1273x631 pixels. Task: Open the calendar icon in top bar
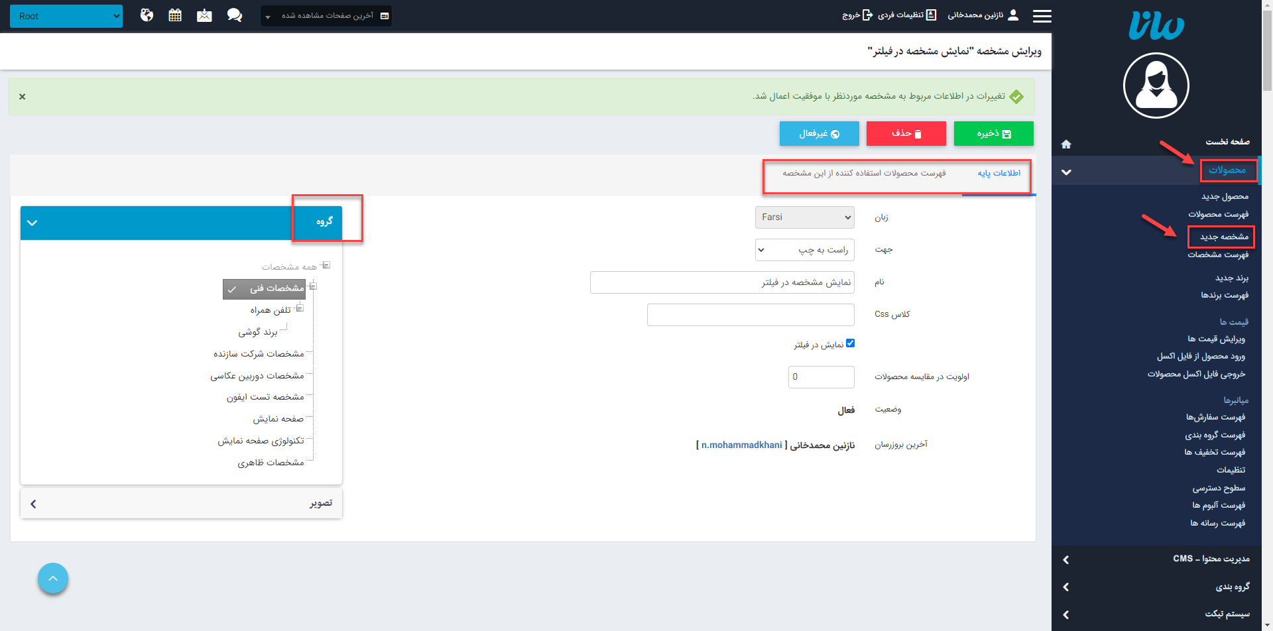[175, 15]
